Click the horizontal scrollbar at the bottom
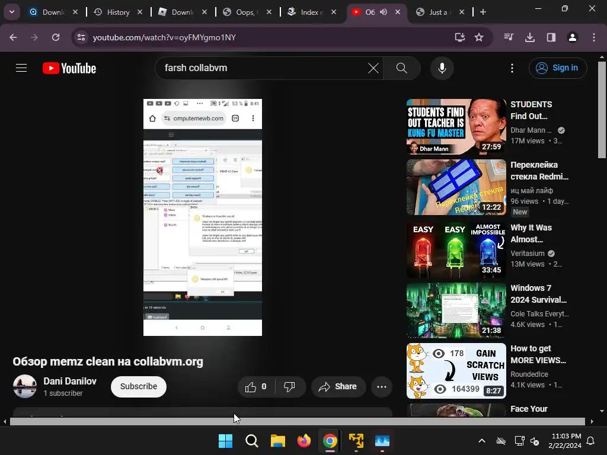The image size is (607, 455). (298, 421)
